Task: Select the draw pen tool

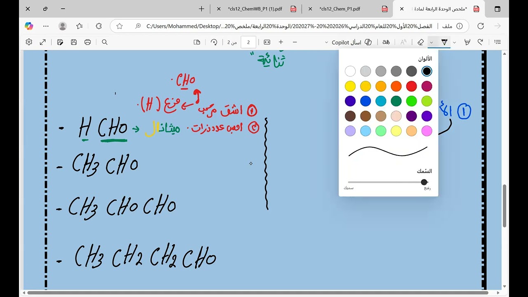Action: pos(444,42)
